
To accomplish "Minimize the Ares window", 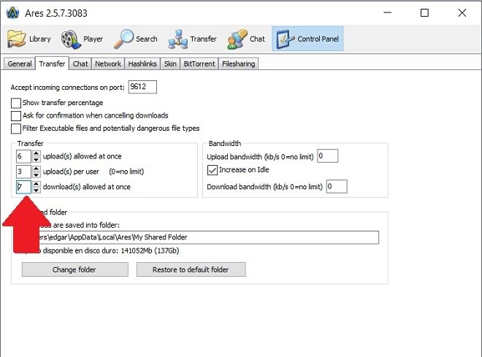I will (387, 13).
